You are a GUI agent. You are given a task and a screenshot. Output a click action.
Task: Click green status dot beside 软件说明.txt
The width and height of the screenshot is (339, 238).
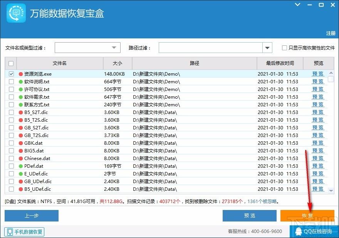point(21,81)
